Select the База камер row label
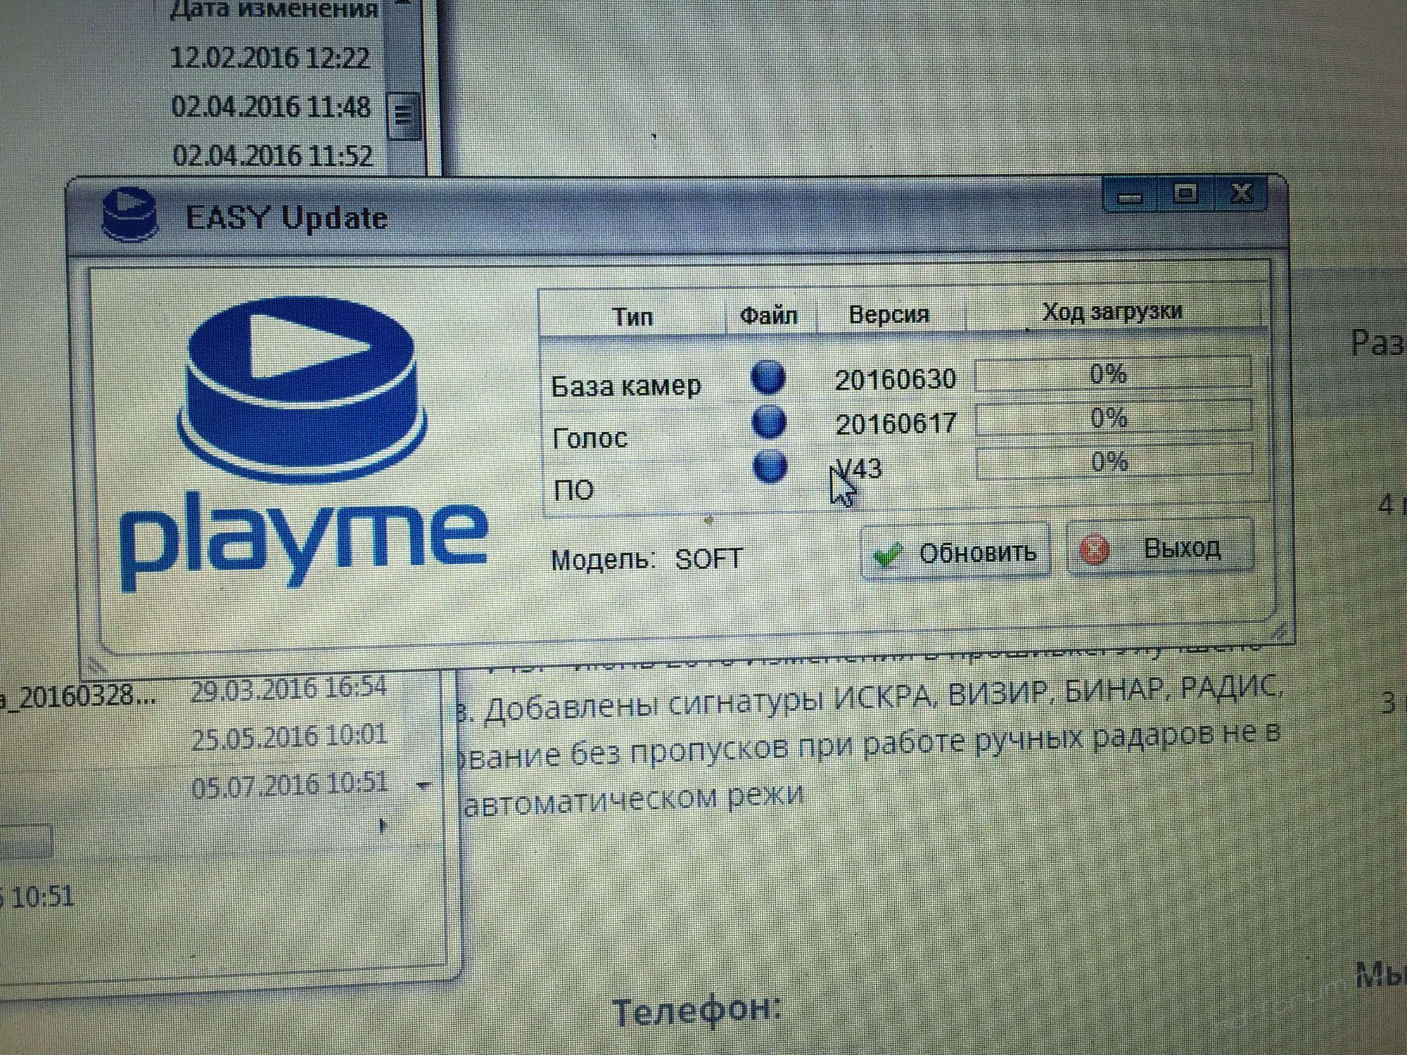Image resolution: width=1407 pixels, height=1055 pixels. (x=626, y=386)
